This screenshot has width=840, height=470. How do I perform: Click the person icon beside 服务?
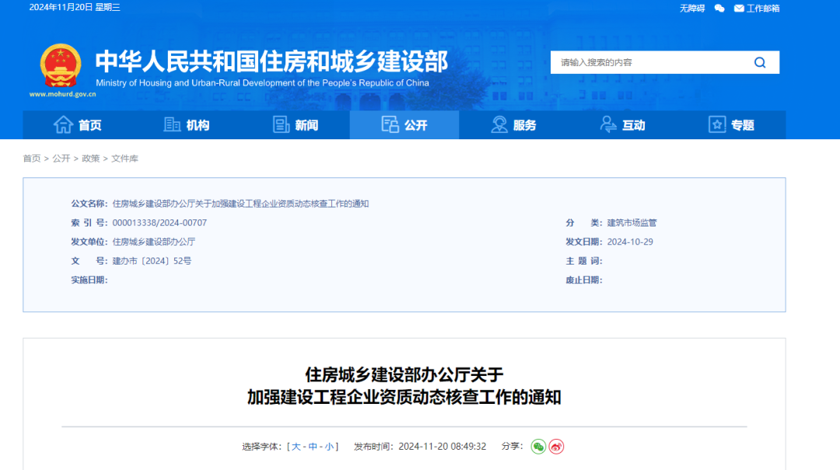coord(498,125)
